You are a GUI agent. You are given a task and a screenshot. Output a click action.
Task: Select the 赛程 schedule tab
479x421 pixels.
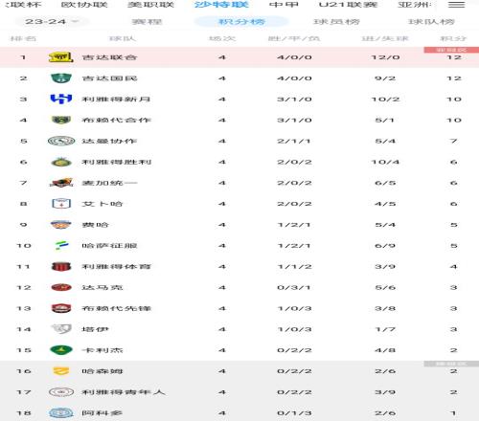pyautogui.click(x=147, y=22)
